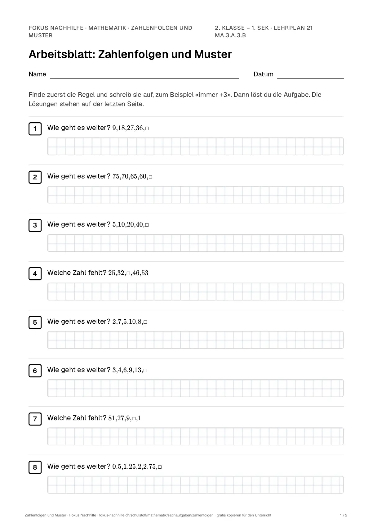Click the number 7 task box

(x=35, y=419)
